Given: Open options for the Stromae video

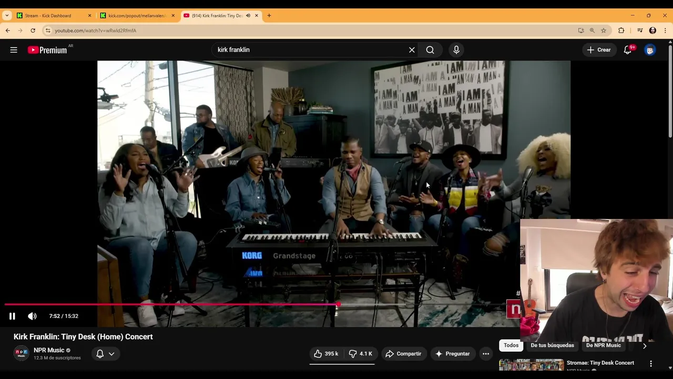Looking at the screenshot, I should point(651,364).
